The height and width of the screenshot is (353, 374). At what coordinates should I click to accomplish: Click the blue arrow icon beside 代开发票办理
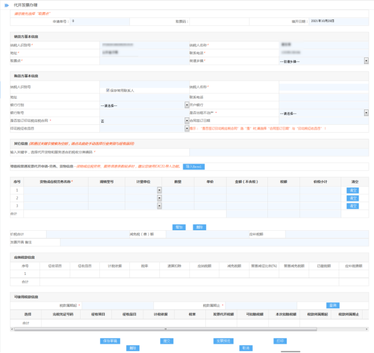click(7, 5)
